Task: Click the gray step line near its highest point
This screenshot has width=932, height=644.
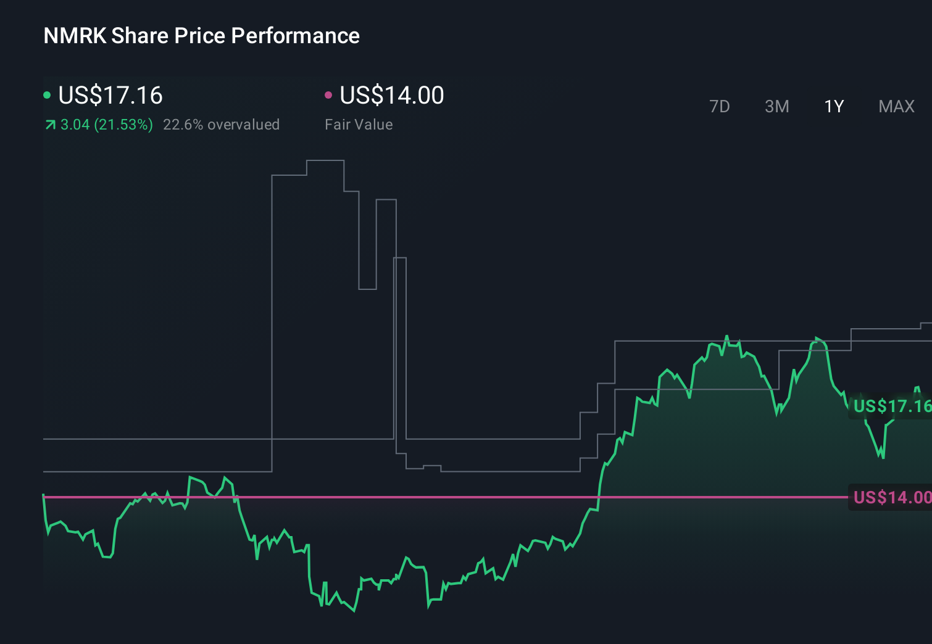Action: pyautogui.click(x=324, y=160)
